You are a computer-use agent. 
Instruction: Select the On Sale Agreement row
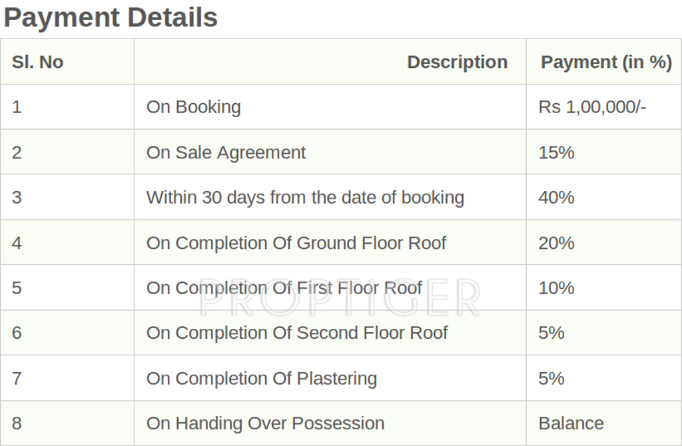tap(226, 152)
